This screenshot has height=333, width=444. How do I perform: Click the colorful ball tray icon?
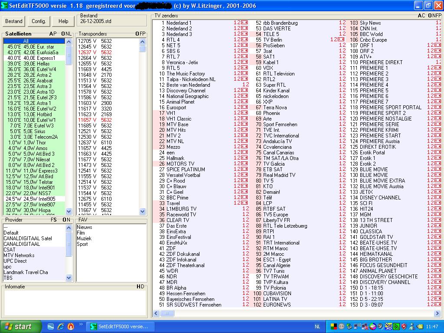coord(372,326)
